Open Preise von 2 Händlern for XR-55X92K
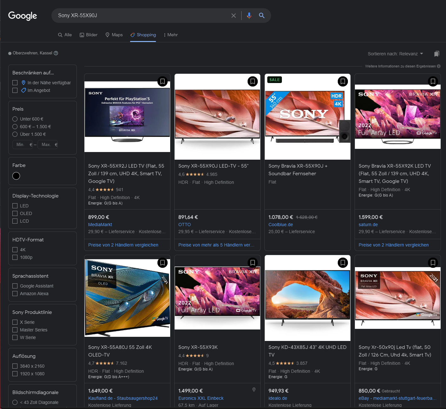Viewport: 446px width, 409px height. point(394,245)
